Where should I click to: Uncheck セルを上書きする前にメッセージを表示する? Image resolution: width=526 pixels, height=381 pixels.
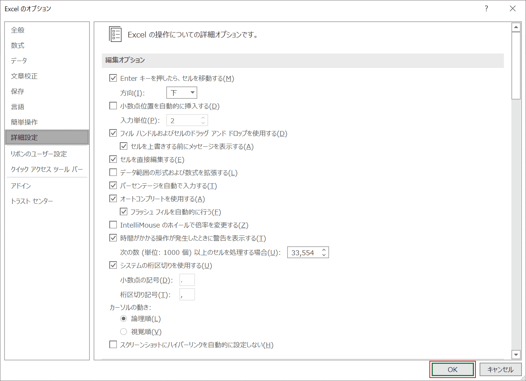124,146
